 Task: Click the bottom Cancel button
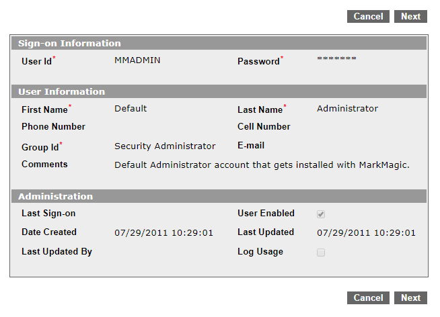coord(368,298)
